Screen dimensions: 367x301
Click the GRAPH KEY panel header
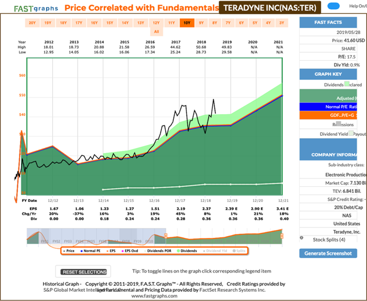click(328, 74)
